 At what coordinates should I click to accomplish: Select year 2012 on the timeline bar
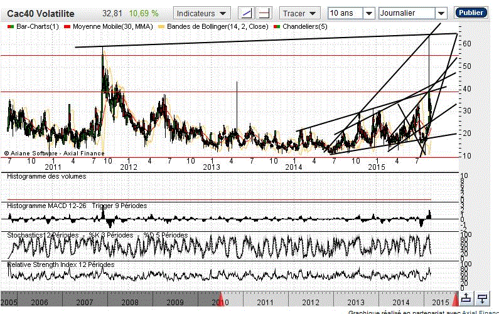coord(310,302)
